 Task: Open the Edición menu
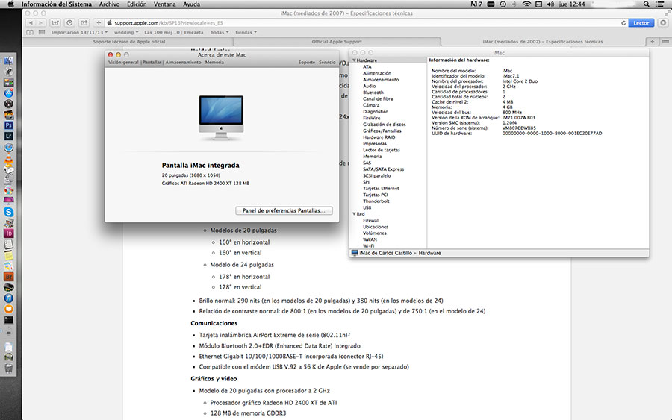coord(137,4)
